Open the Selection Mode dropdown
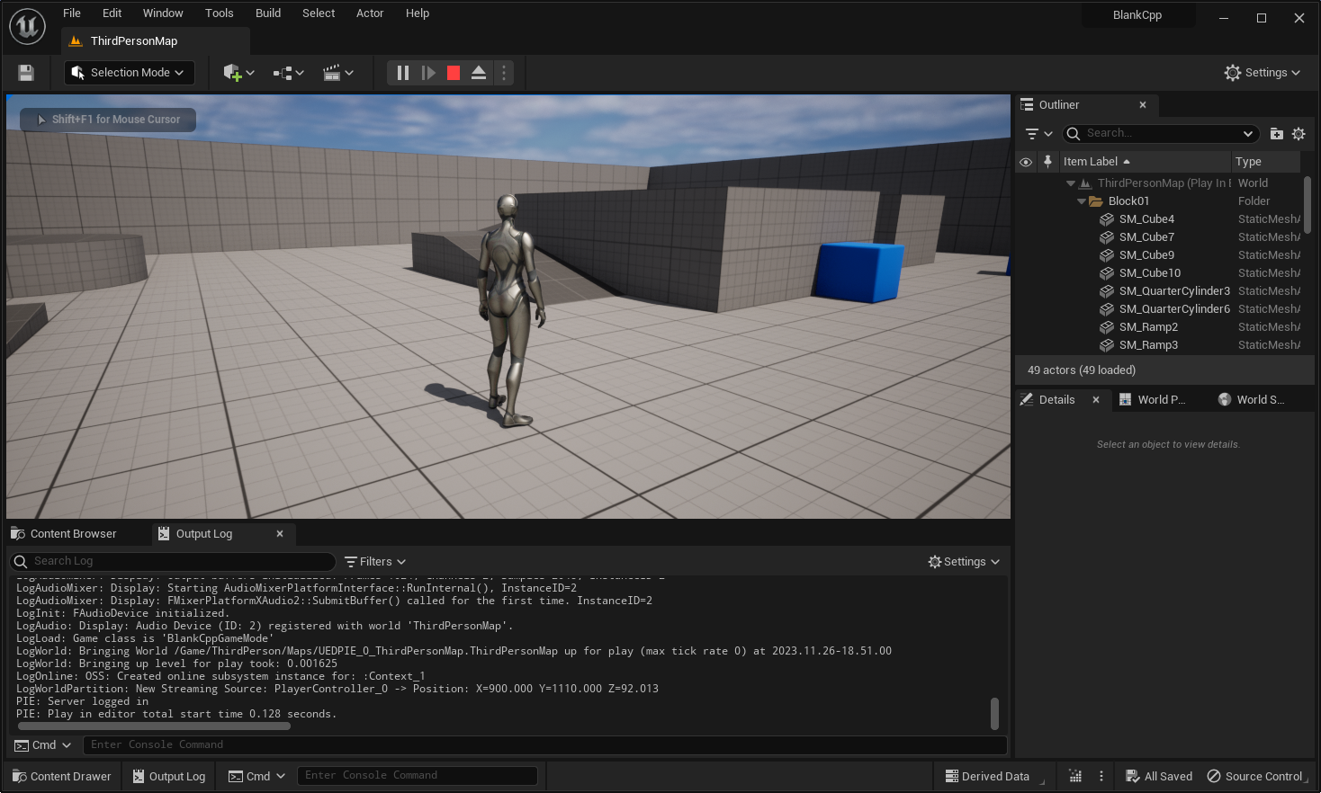This screenshot has width=1321, height=793. (x=130, y=73)
